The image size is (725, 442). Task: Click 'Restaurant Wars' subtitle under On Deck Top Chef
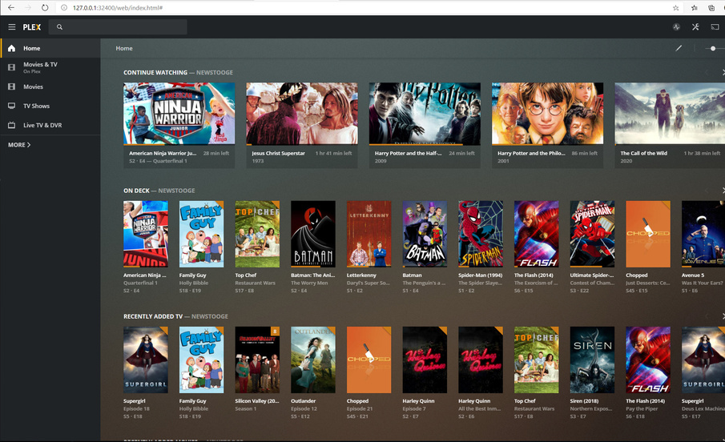pyautogui.click(x=256, y=283)
